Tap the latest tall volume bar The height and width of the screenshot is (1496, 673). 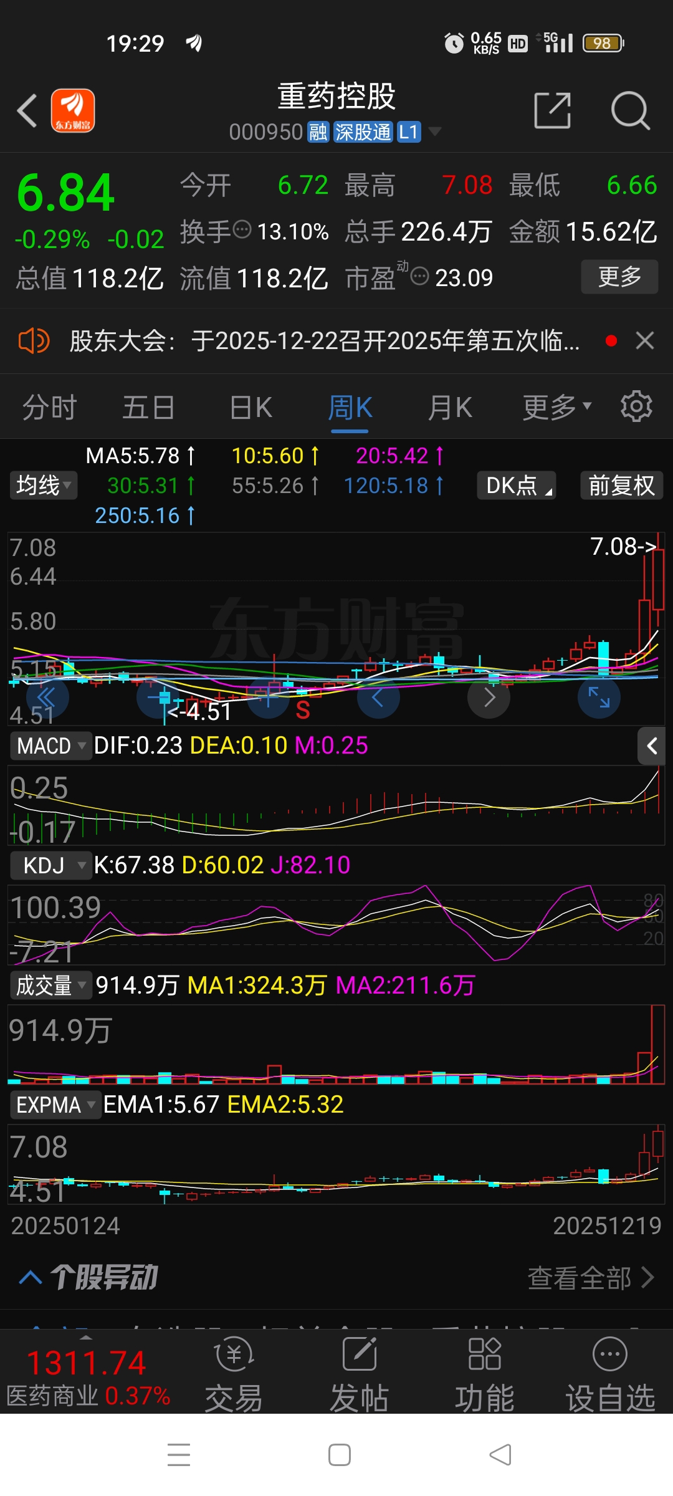pos(657,1044)
